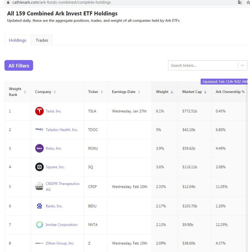
Task: Sort by Ticker column arrows
Action: point(102,92)
